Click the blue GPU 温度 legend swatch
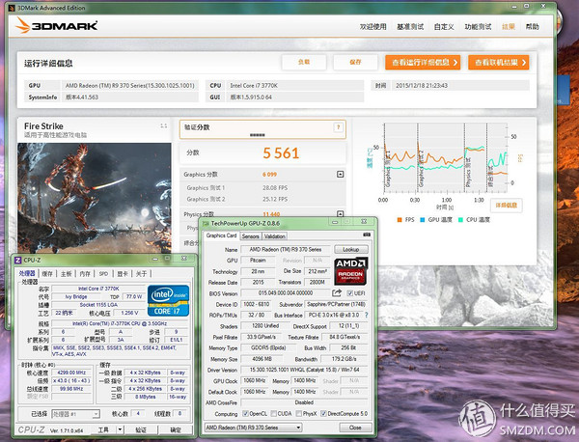The width and height of the screenshot is (579, 442). click(x=423, y=220)
